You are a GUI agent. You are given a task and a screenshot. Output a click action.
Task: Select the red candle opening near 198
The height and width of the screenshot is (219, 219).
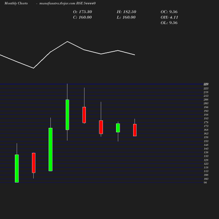pos(84,115)
